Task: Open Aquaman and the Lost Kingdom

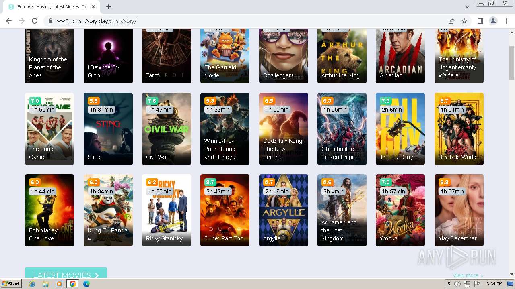Action: click(342, 210)
